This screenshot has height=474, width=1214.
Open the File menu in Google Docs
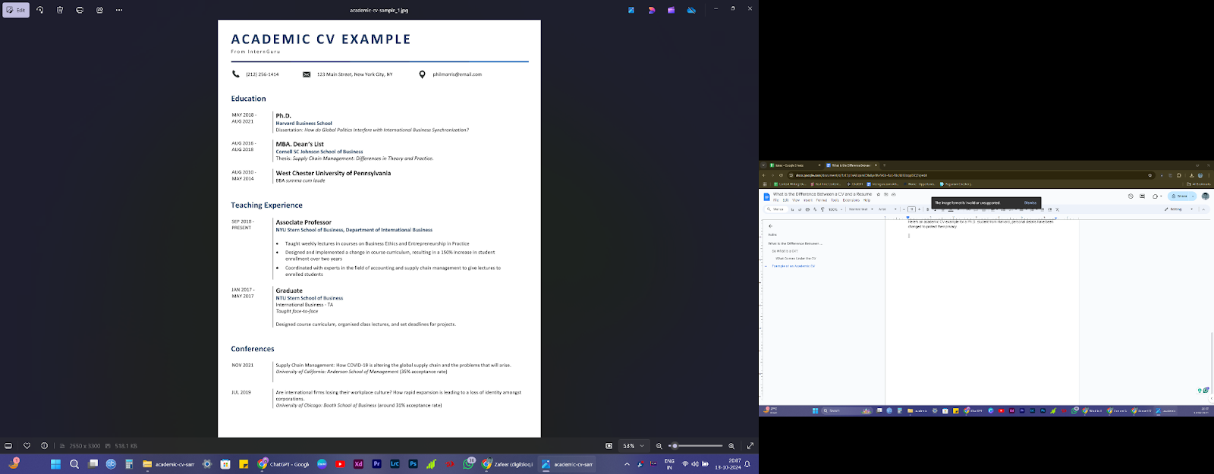(x=776, y=200)
